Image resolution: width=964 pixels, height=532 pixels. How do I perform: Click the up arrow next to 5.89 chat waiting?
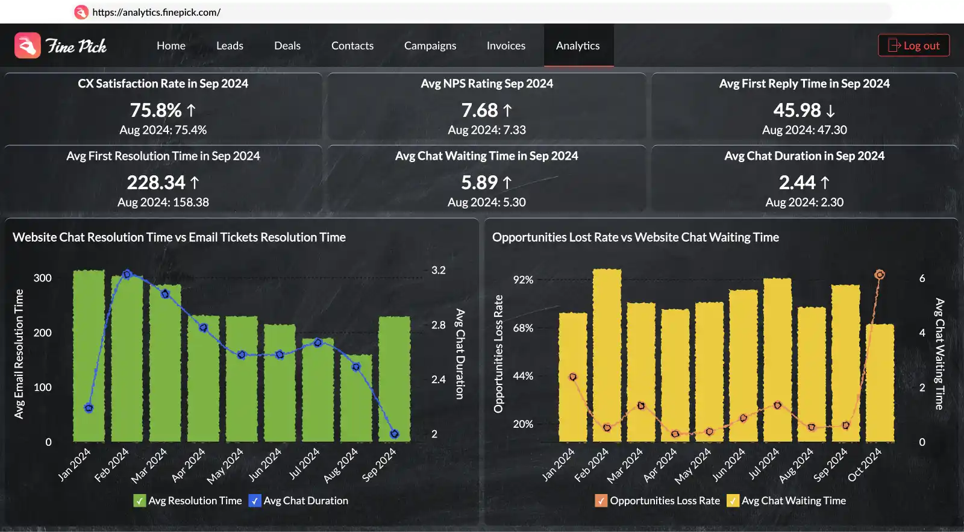point(507,183)
